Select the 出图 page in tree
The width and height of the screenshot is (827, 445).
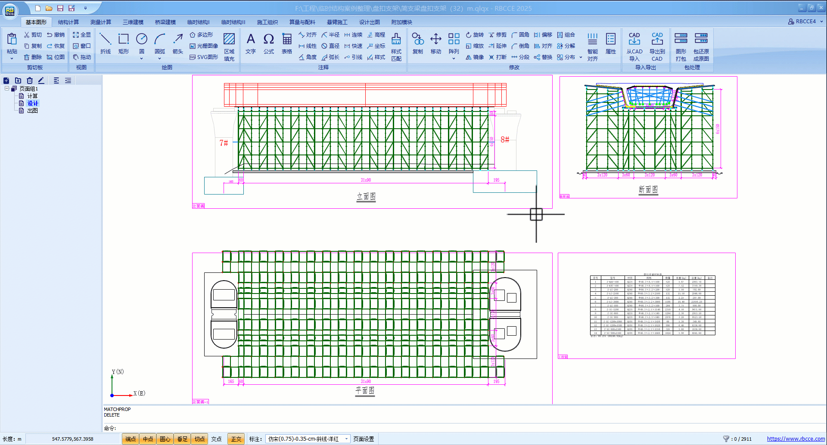tap(32, 111)
